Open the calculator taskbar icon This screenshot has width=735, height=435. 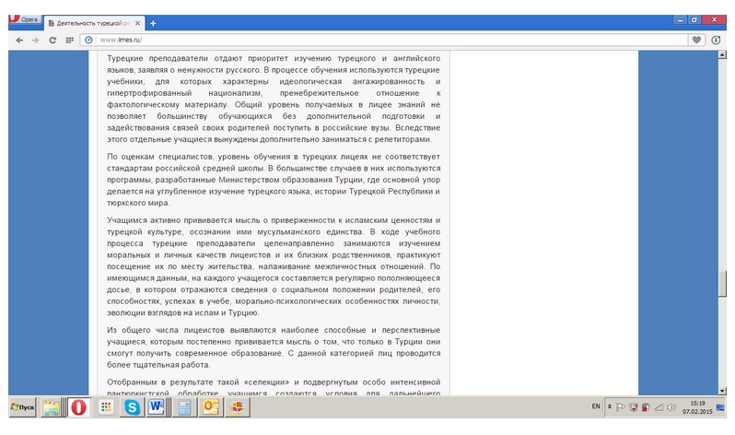click(x=184, y=407)
